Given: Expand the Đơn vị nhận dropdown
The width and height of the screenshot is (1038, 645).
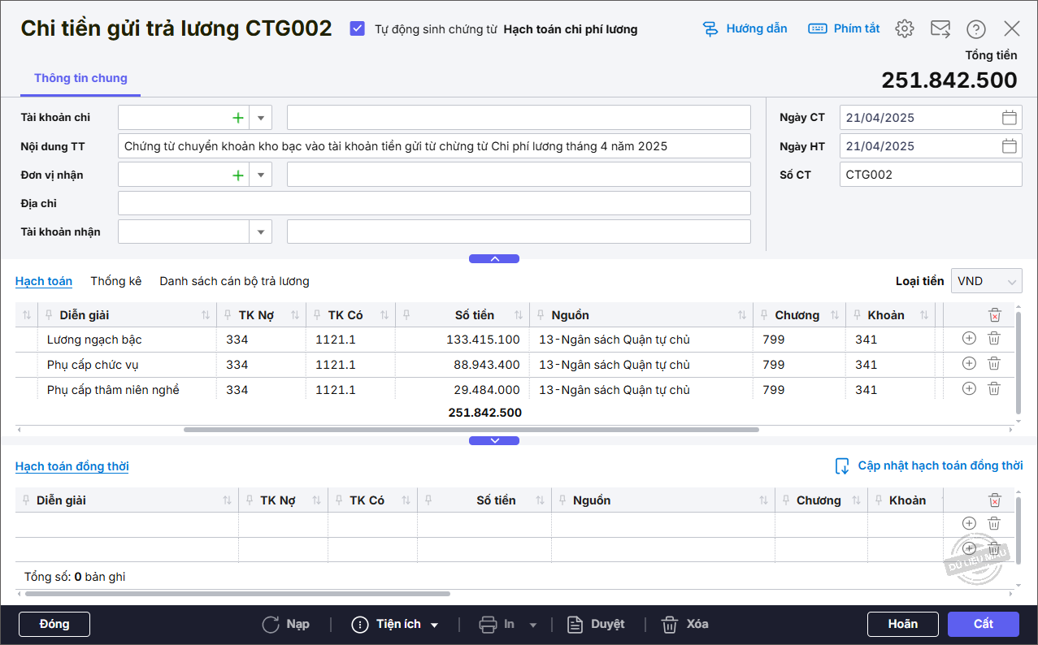Looking at the screenshot, I should pos(260,175).
